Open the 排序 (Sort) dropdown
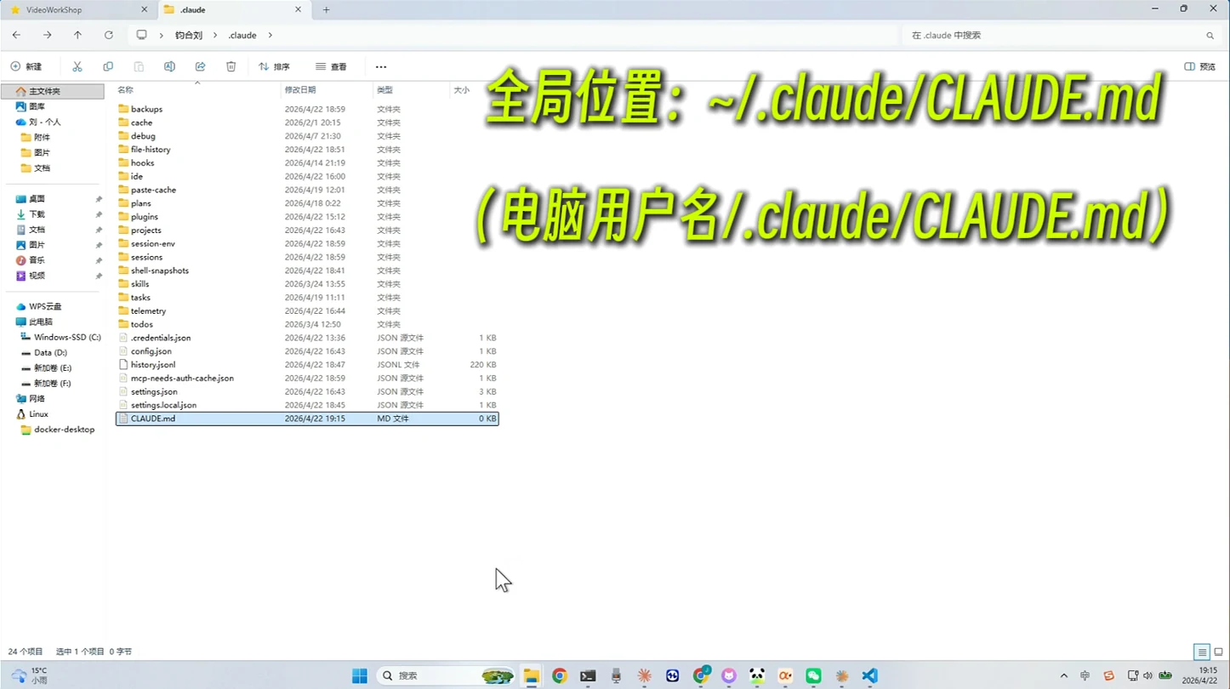This screenshot has width=1230, height=689. (x=274, y=66)
